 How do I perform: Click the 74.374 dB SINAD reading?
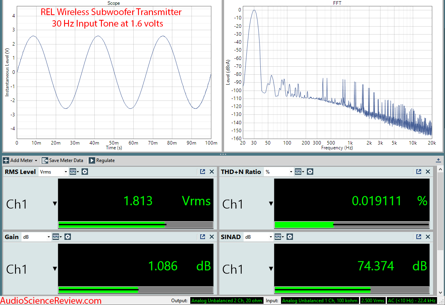(392, 266)
